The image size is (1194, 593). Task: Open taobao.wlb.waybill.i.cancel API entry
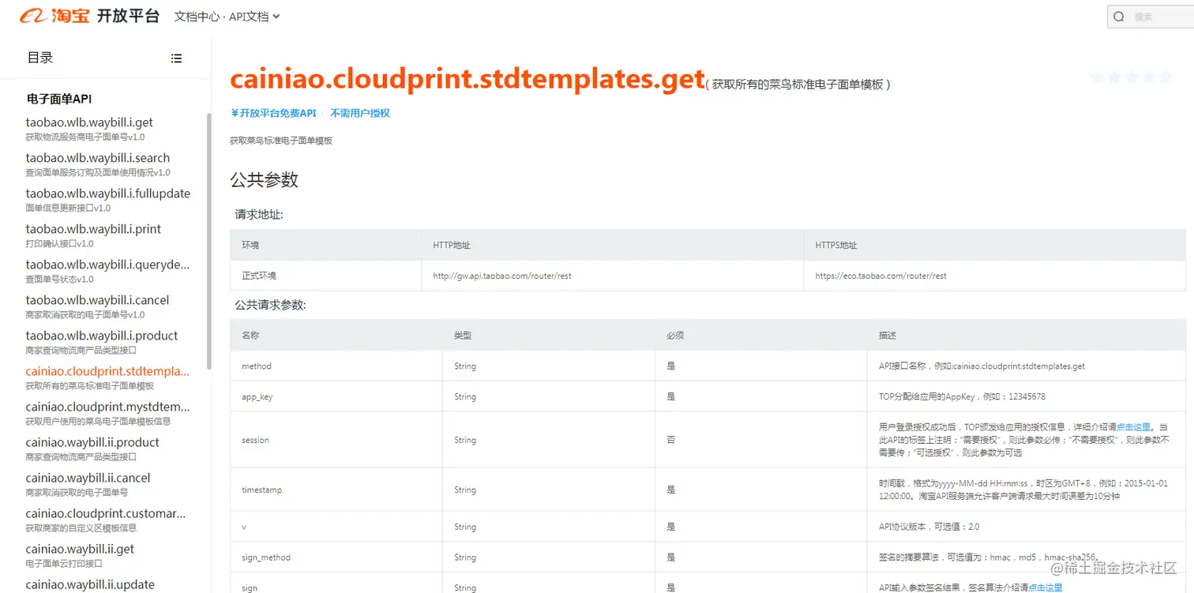97,300
